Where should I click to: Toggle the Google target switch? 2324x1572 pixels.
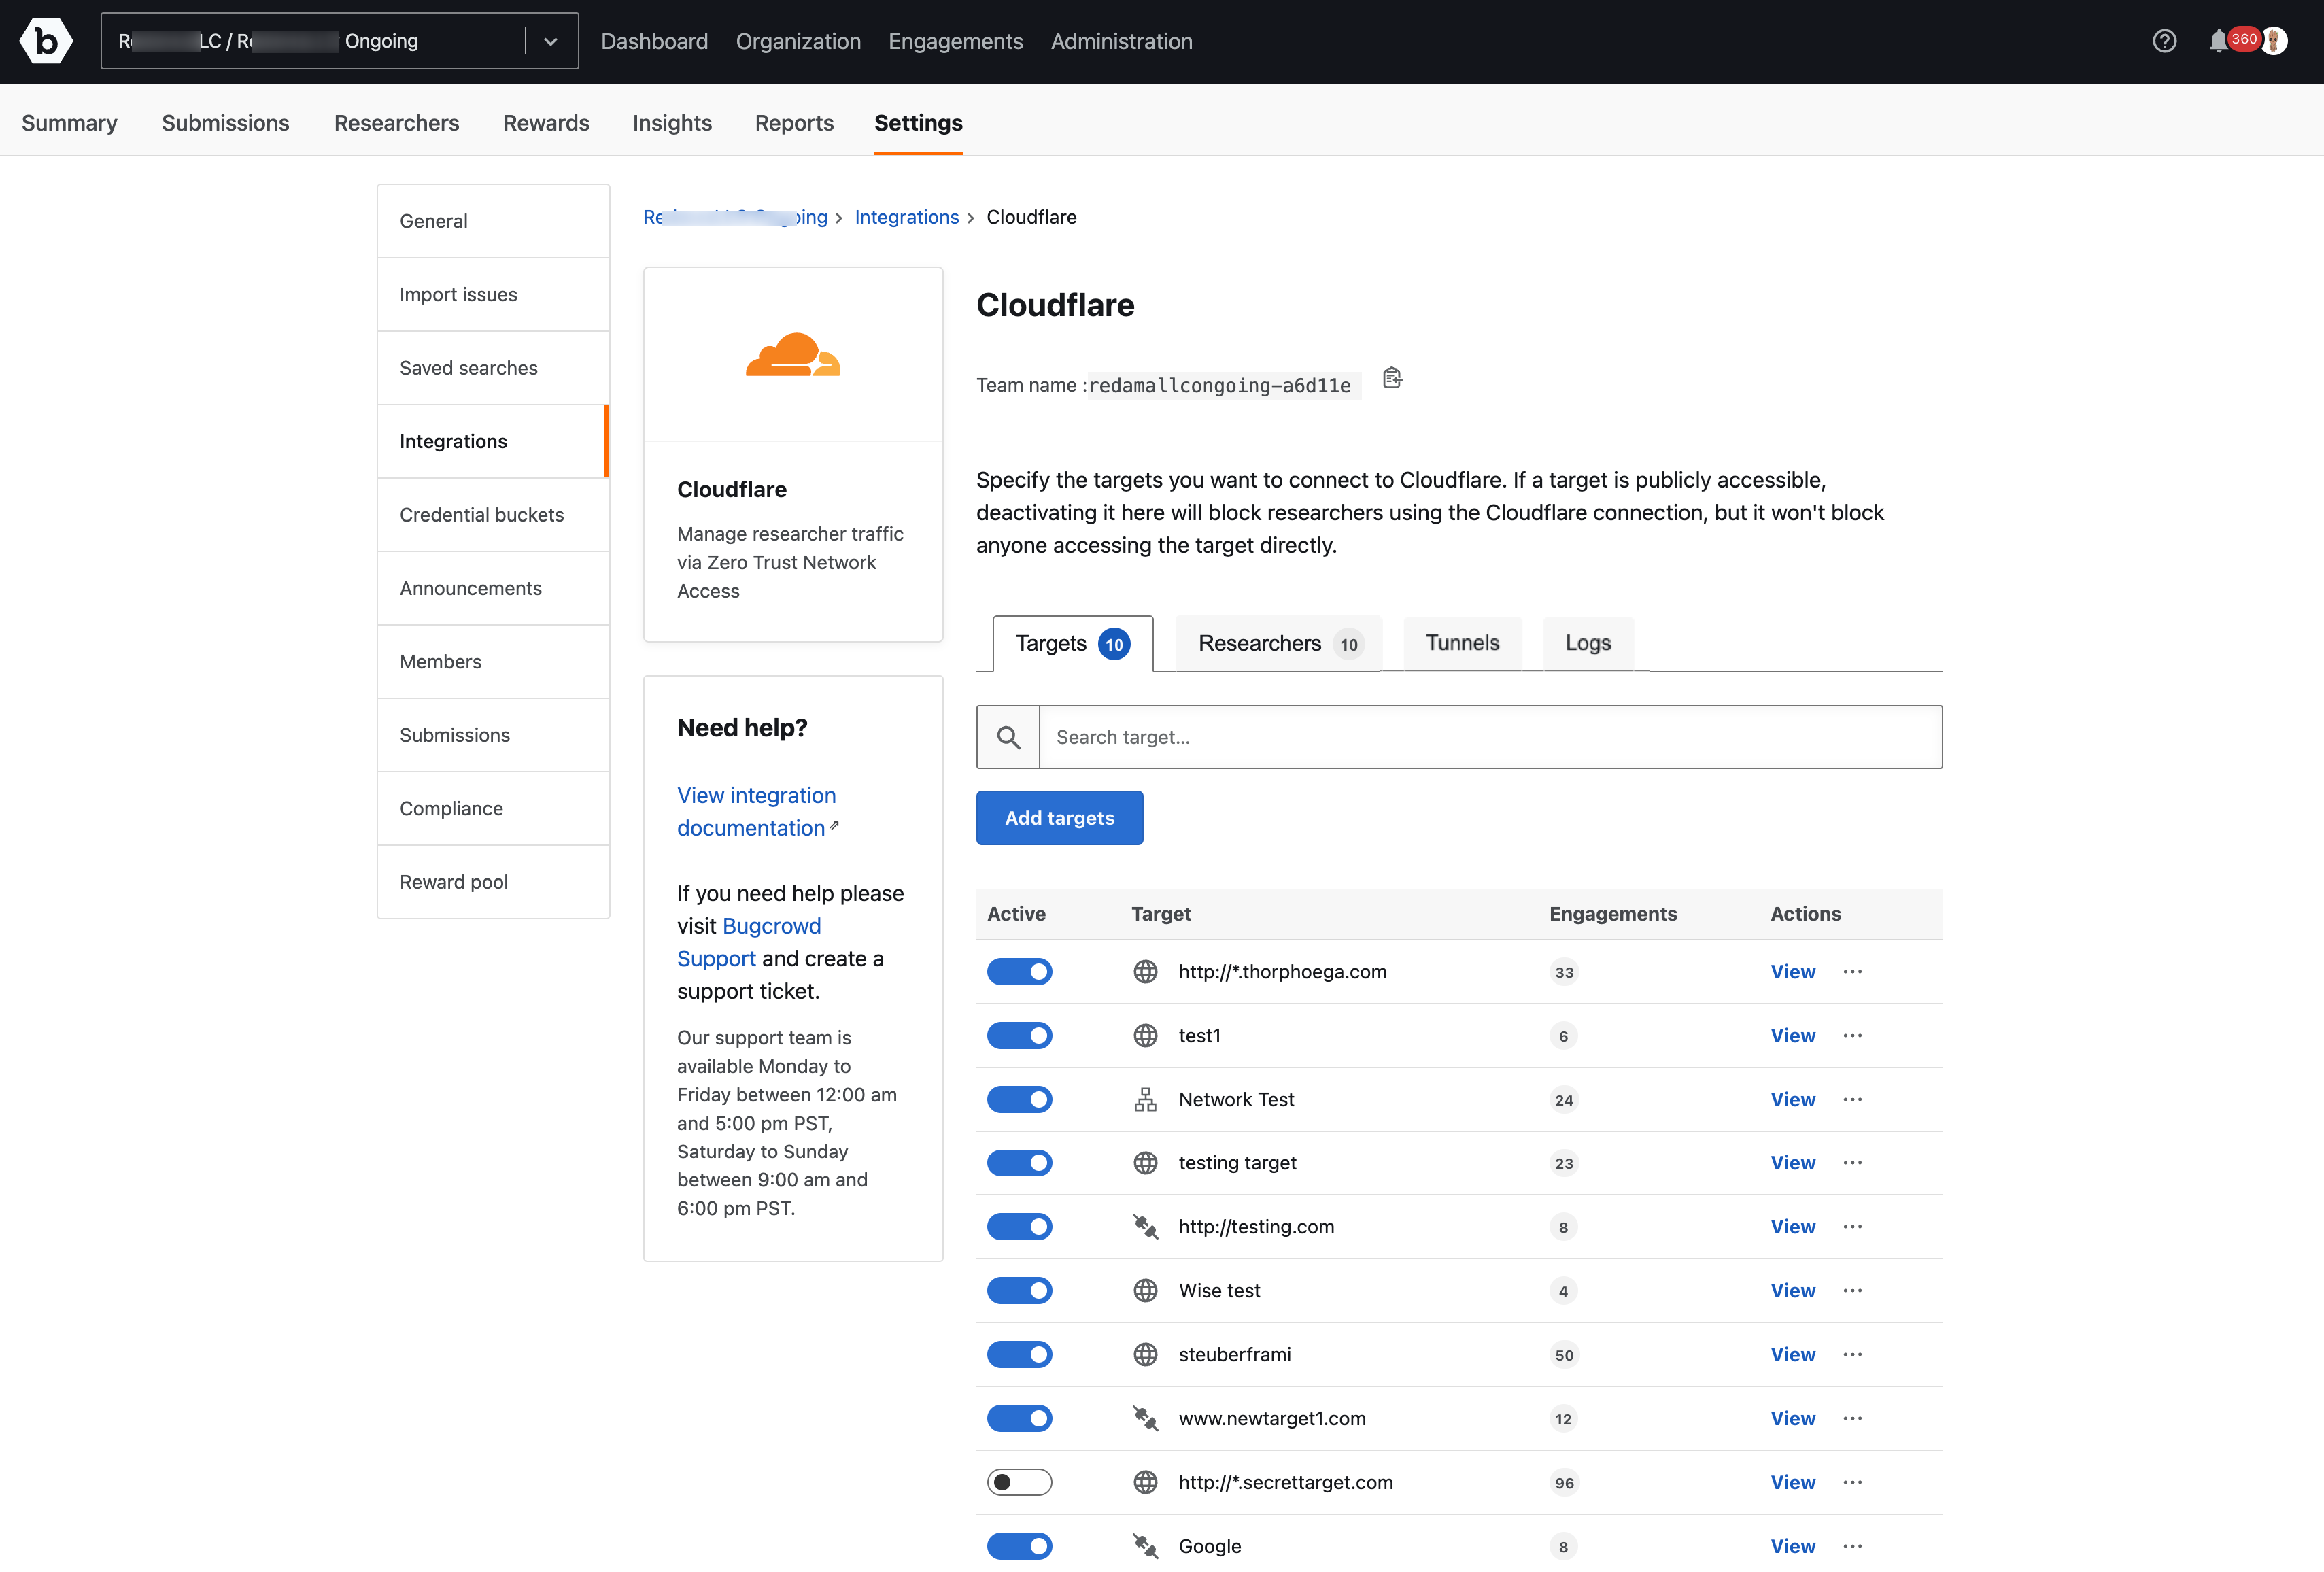(x=1019, y=1547)
